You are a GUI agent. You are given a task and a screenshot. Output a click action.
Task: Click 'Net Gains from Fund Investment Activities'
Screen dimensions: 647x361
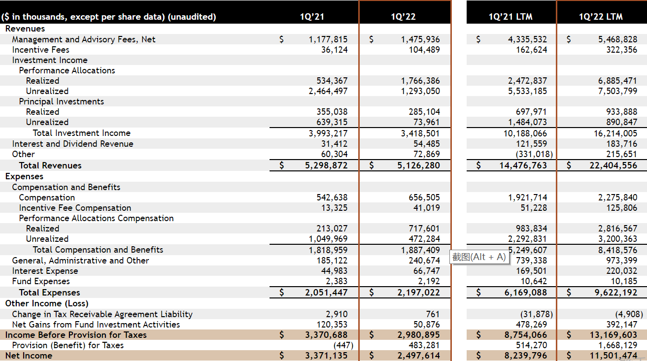tap(96, 325)
